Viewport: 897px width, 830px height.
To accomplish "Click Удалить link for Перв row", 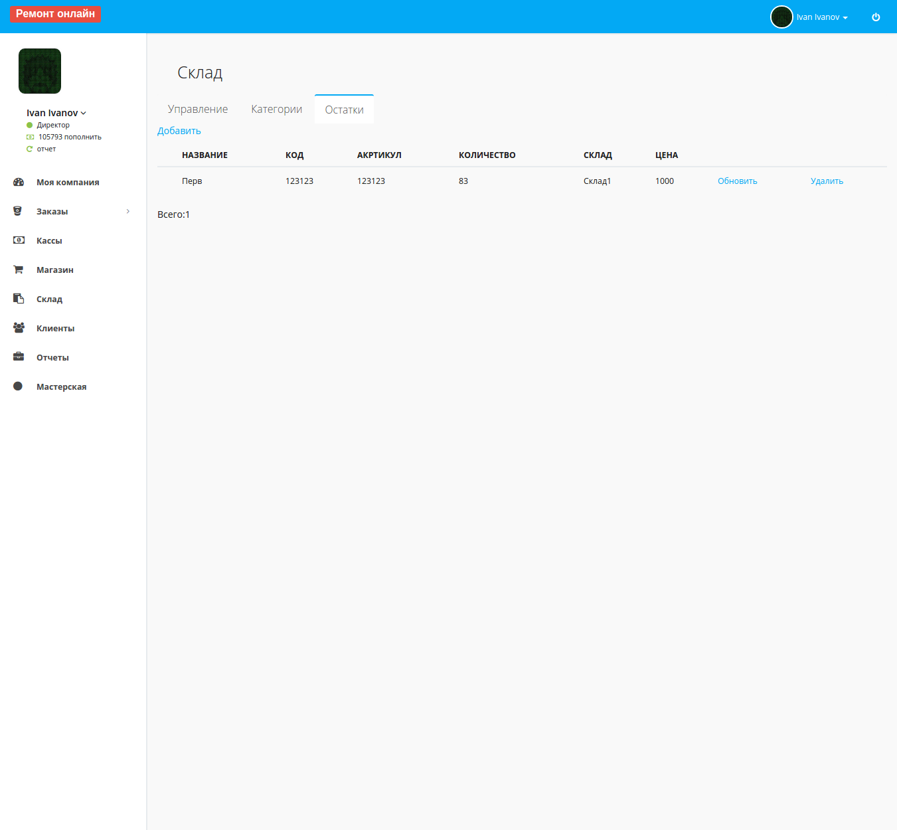I will pos(827,181).
